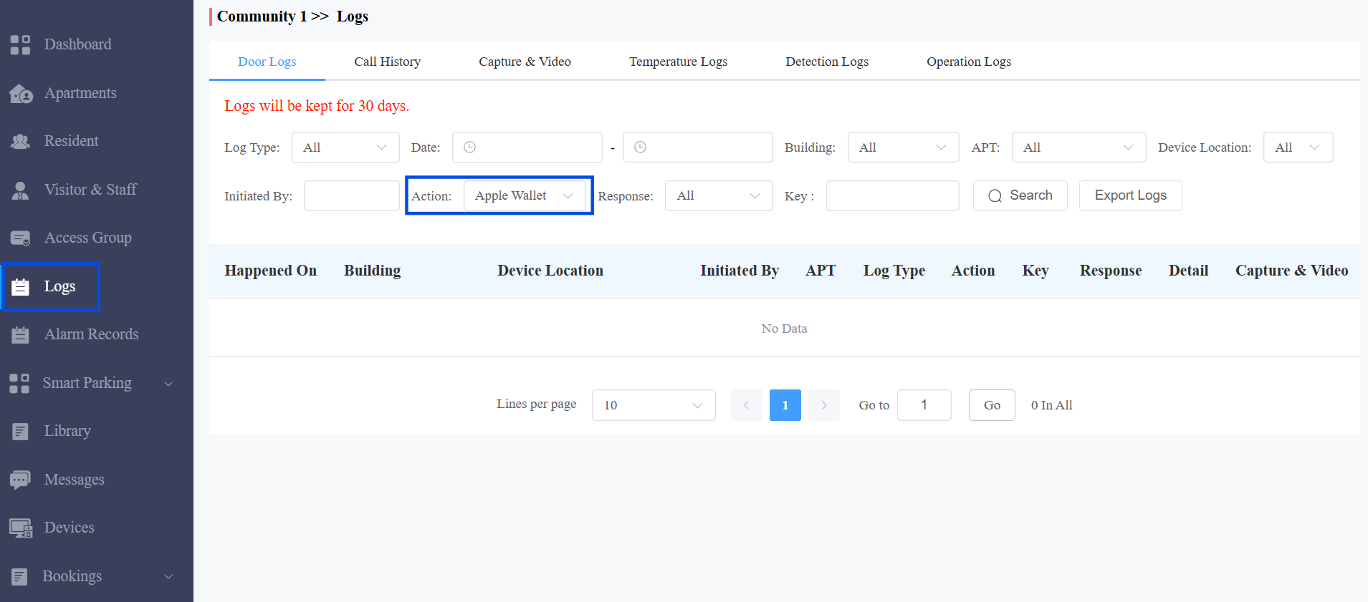This screenshot has width=1368, height=602.
Task: Open the Capture & Video tab
Action: point(525,62)
